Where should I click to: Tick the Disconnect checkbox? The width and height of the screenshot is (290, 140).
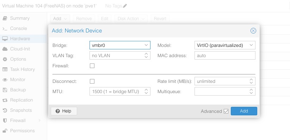point(92,81)
